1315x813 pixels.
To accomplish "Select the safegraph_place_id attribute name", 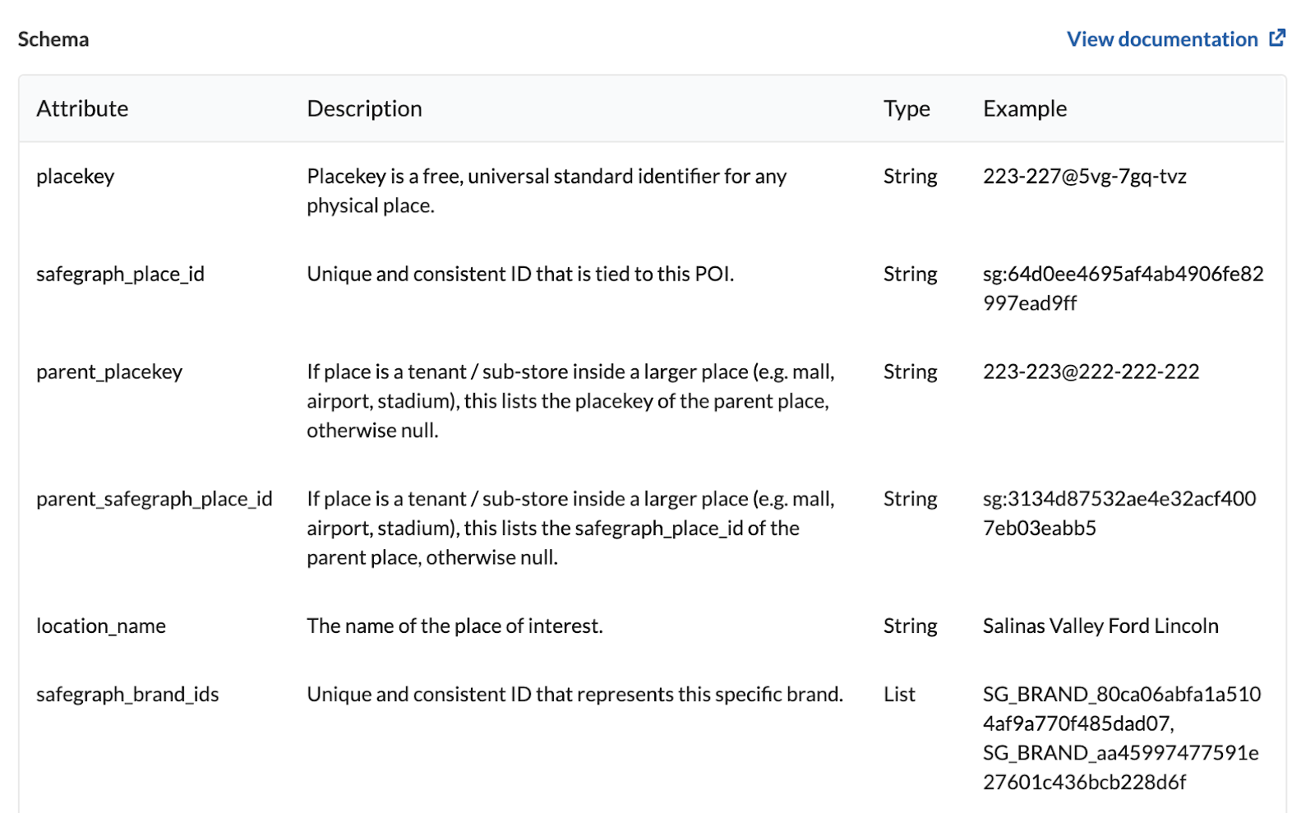I will click(x=120, y=274).
